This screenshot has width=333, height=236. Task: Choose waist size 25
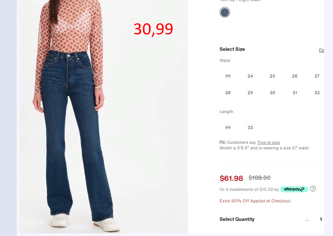pos(272,76)
